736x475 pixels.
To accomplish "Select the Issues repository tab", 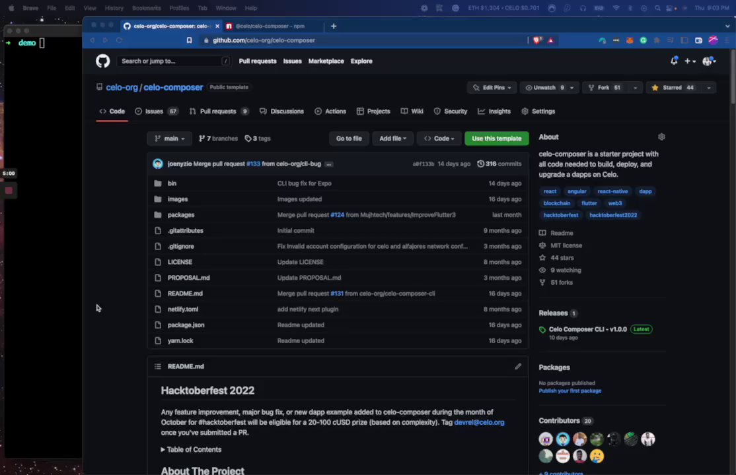I will pos(157,111).
